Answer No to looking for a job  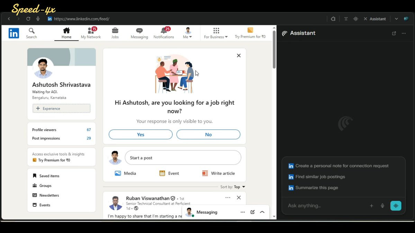[208, 134]
